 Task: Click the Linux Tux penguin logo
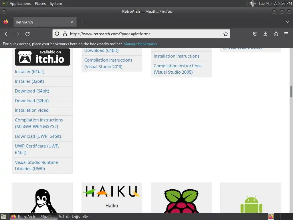pyautogui.click(x=43, y=201)
